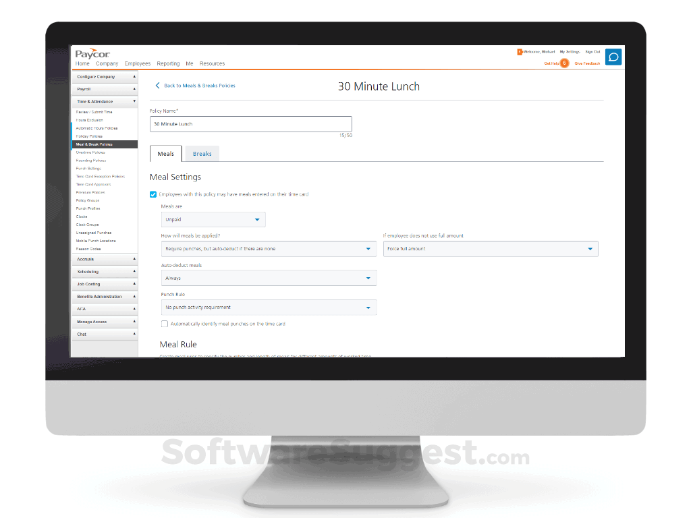Viewport: 691px width, 518px height.
Task: Open the Employees menu
Action: click(138, 63)
